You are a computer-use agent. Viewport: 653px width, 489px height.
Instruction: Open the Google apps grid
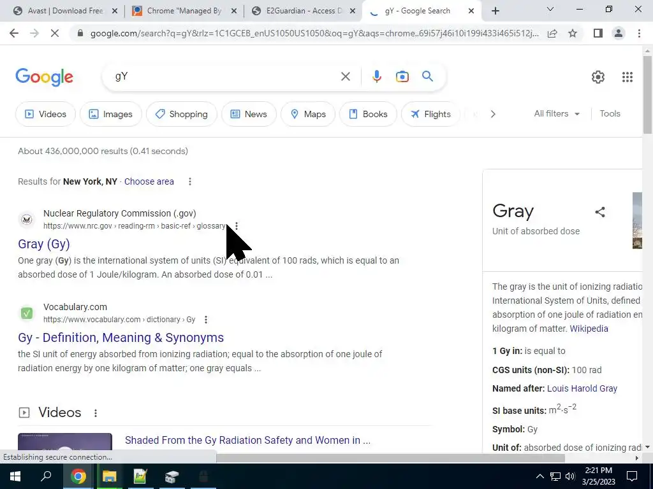pyautogui.click(x=627, y=77)
